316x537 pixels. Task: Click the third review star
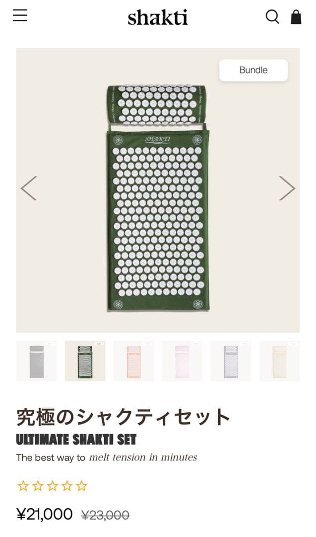click(x=52, y=486)
